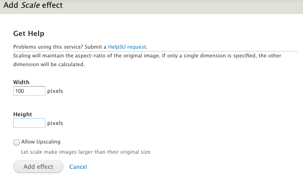
Task: Click the 'Problems using this service?' text
Action: pos(48,47)
